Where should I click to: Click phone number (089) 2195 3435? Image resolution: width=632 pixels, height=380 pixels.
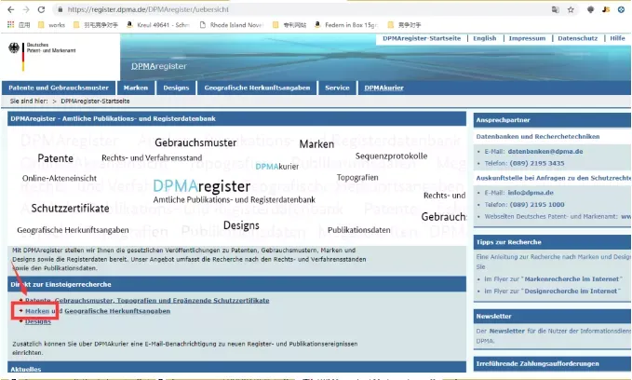pos(537,163)
